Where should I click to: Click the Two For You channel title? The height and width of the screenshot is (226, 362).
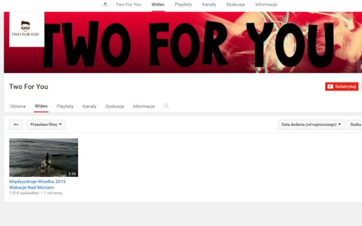pyautogui.click(x=29, y=87)
